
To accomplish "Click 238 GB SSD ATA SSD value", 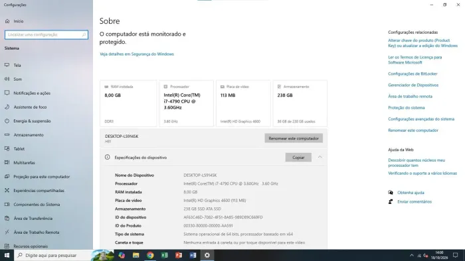I will [x=202, y=209].
